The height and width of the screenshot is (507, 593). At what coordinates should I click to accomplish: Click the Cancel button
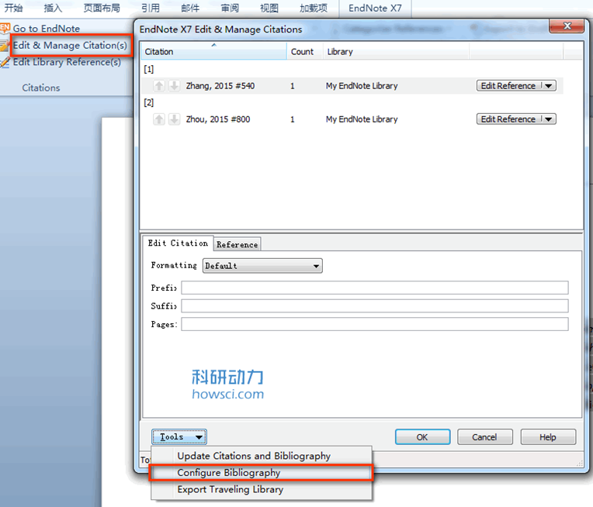coord(484,437)
